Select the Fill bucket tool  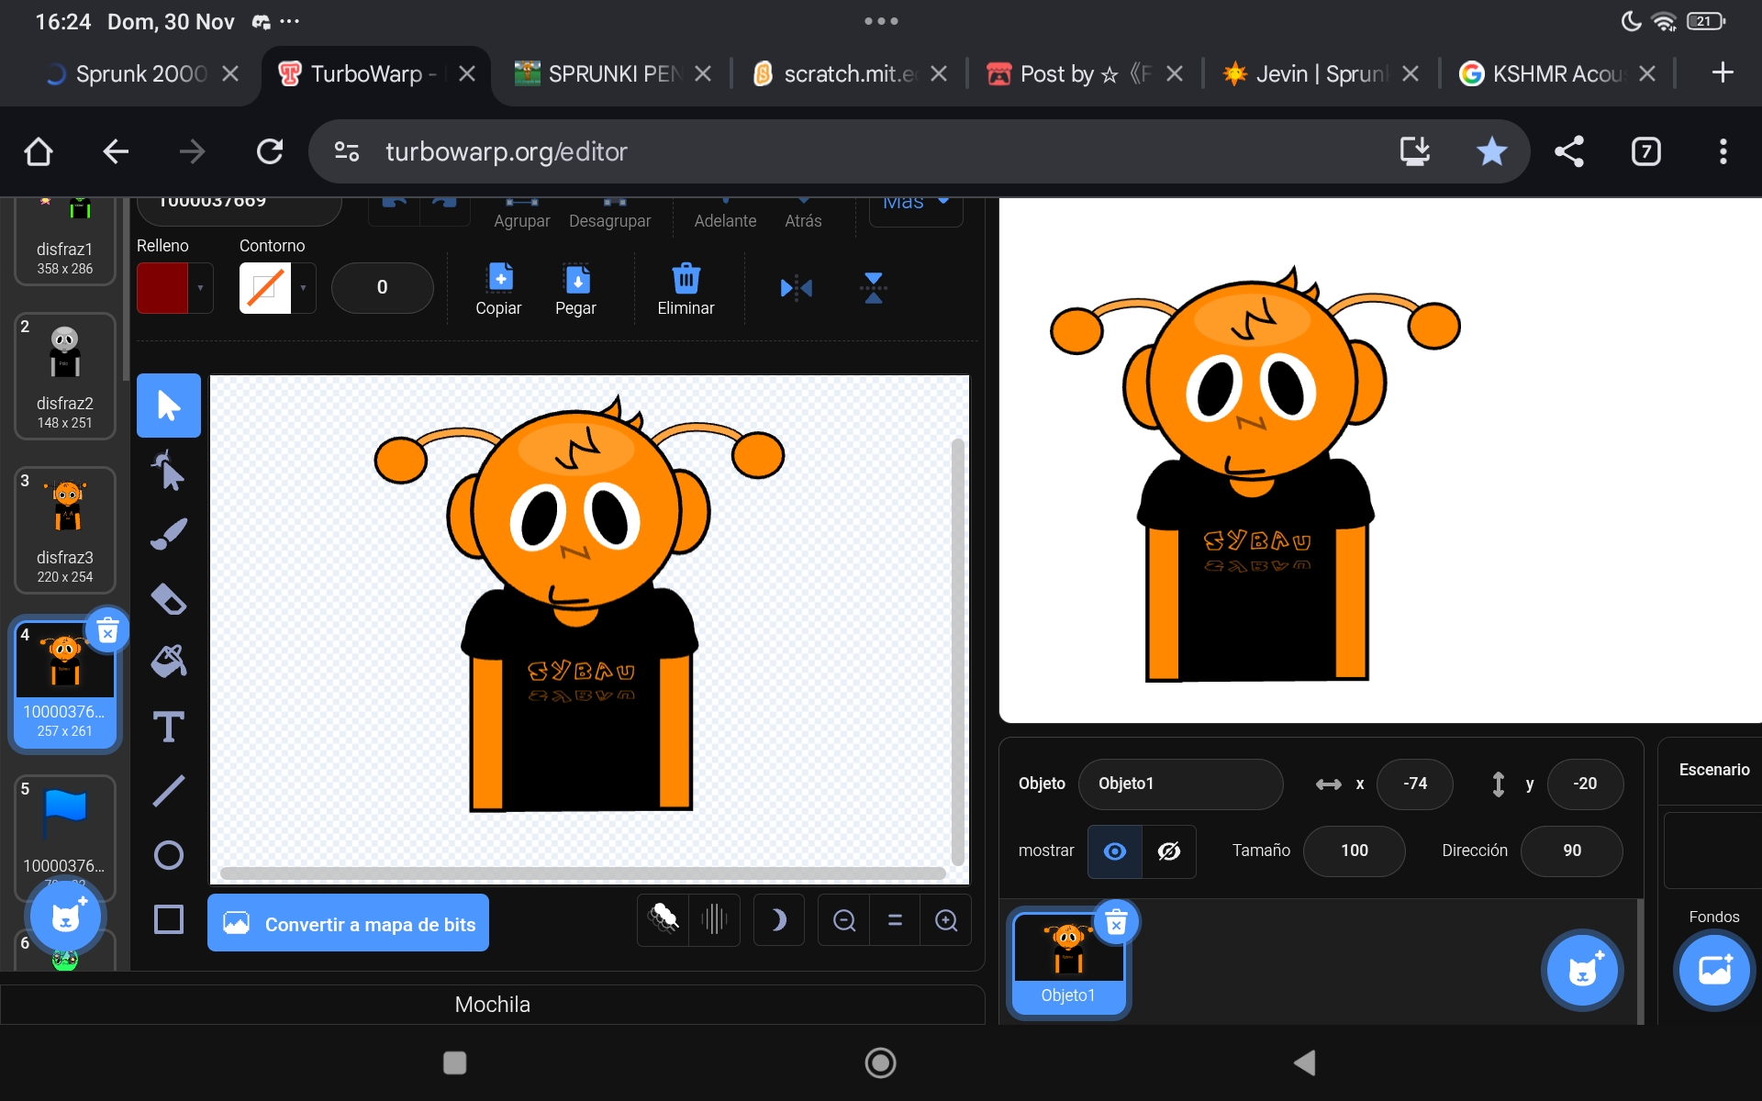(168, 662)
